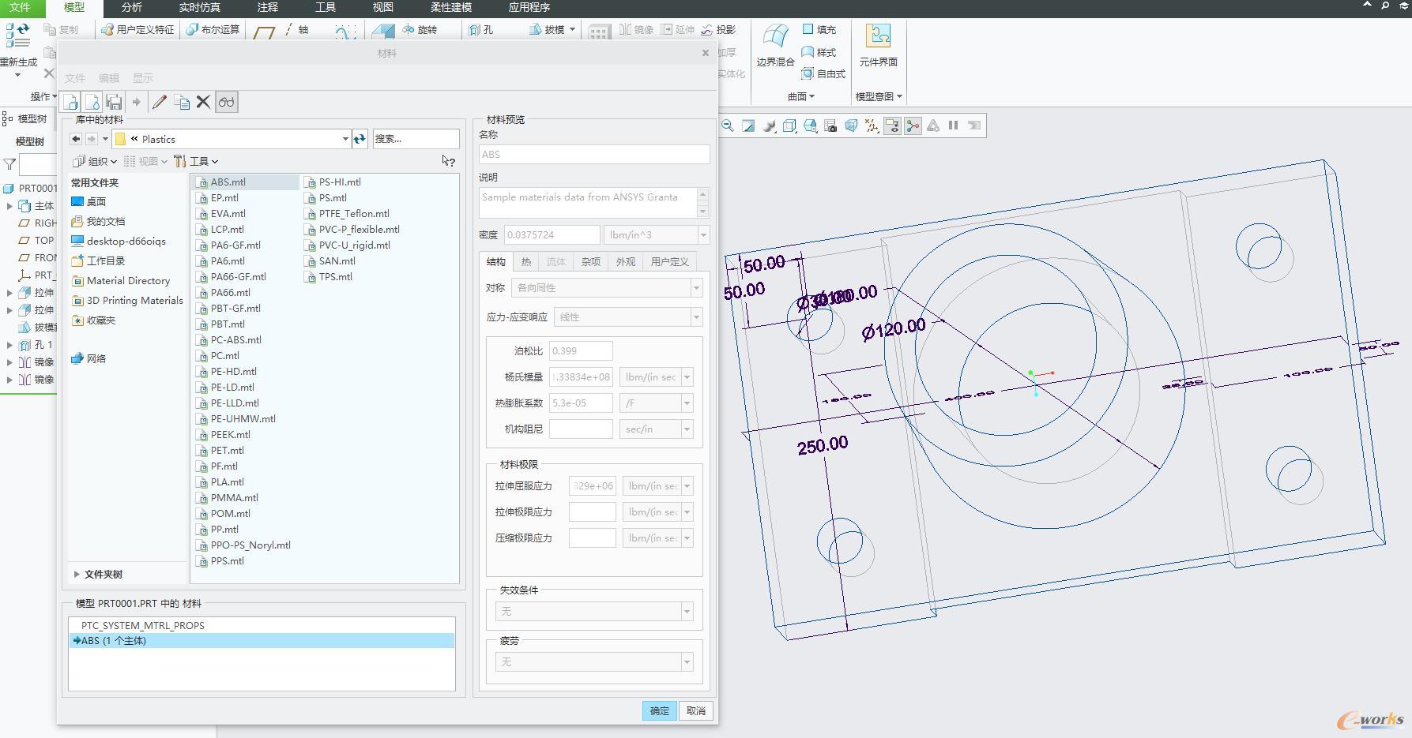Open the Plastics path dropdown
1412x738 pixels.
(345, 139)
